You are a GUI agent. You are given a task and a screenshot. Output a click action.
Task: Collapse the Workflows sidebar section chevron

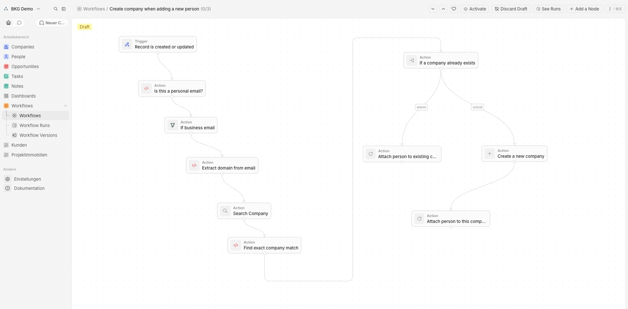66,106
